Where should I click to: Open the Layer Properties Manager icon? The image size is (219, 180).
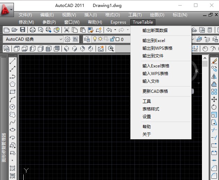pyautogui.click(x=87, y=39)
